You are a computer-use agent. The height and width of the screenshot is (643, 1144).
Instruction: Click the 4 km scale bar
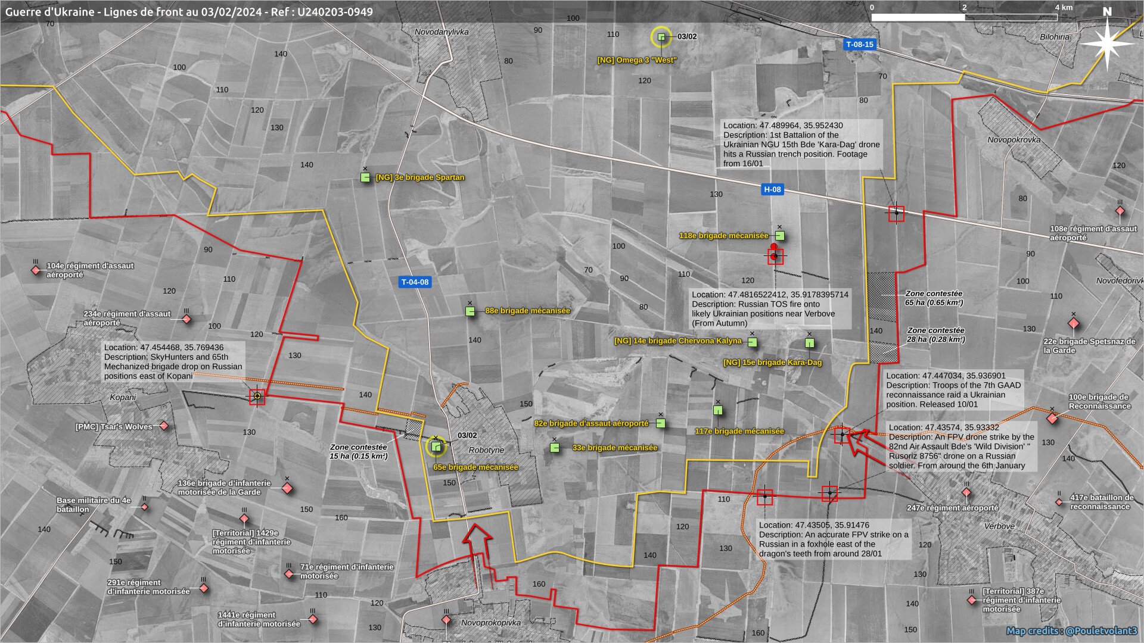(964, 17)
